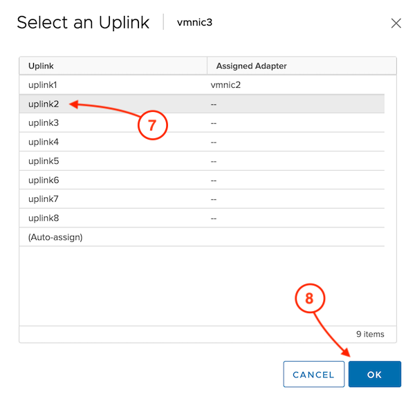Click the vmnic3 label in the title

(x=196, y=23)
